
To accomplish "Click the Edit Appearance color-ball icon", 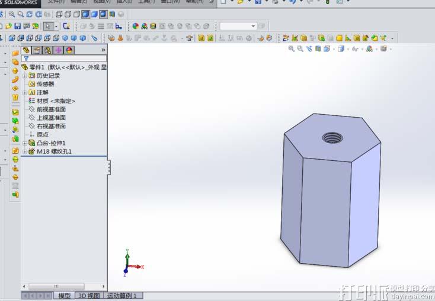I will pyautogui.click(x=135, y=26).
